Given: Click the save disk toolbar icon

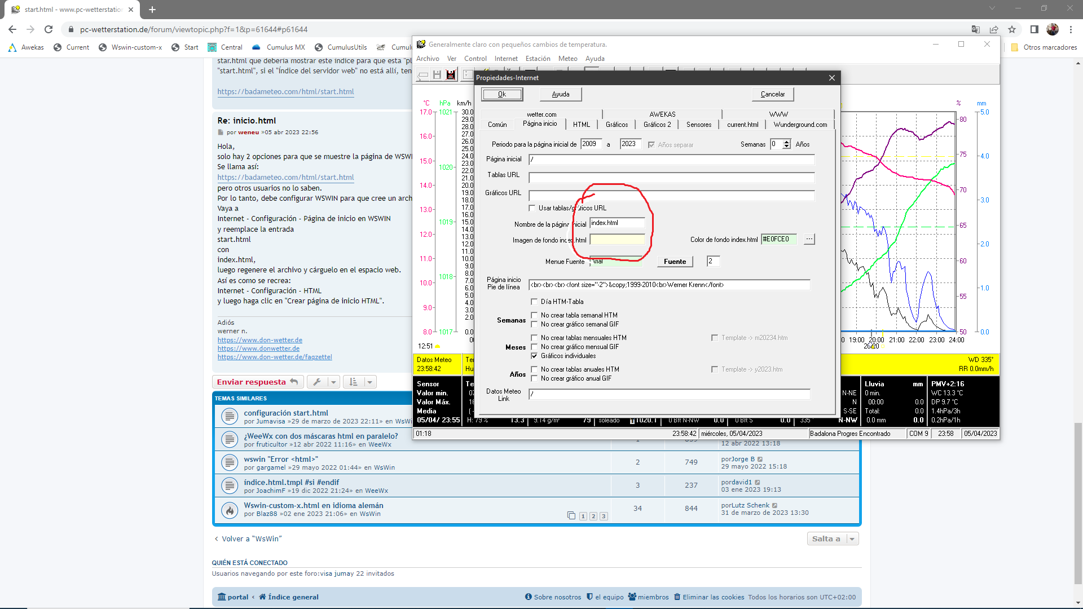Looking at the screenshot, I should (437, 74).
